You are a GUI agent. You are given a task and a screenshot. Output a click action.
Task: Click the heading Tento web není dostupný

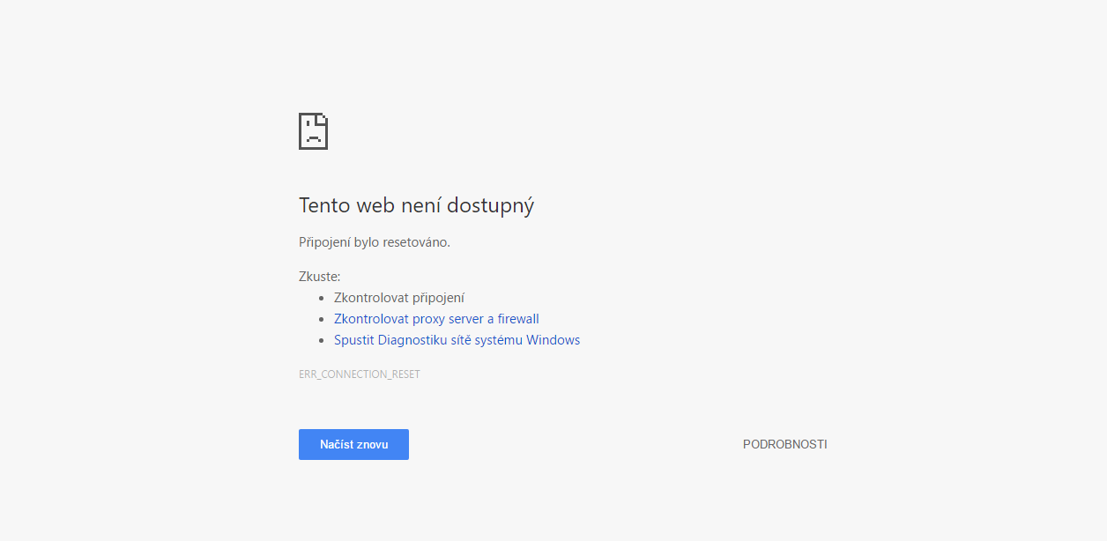click(x=416, y=205)
